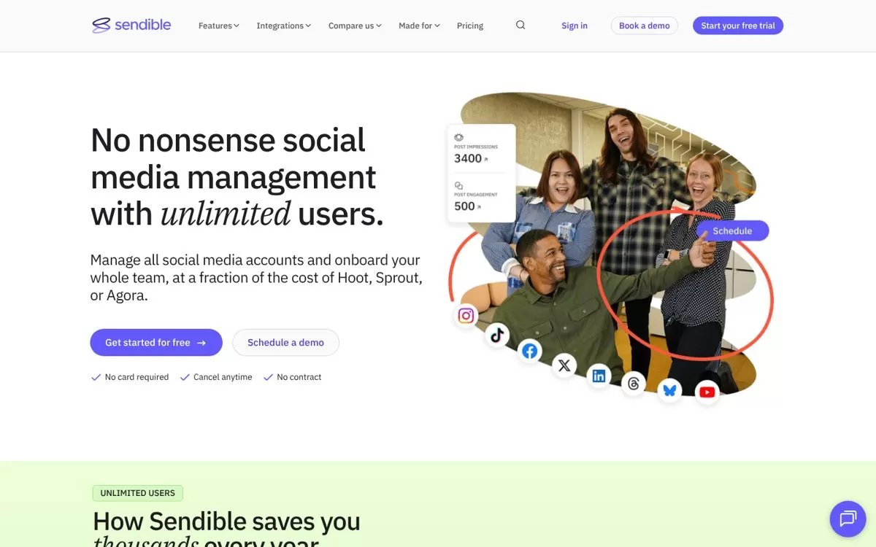Click the purple Schedule pill on image
Image resolution: width=876 pixels, height=547 pixels.
732,230
